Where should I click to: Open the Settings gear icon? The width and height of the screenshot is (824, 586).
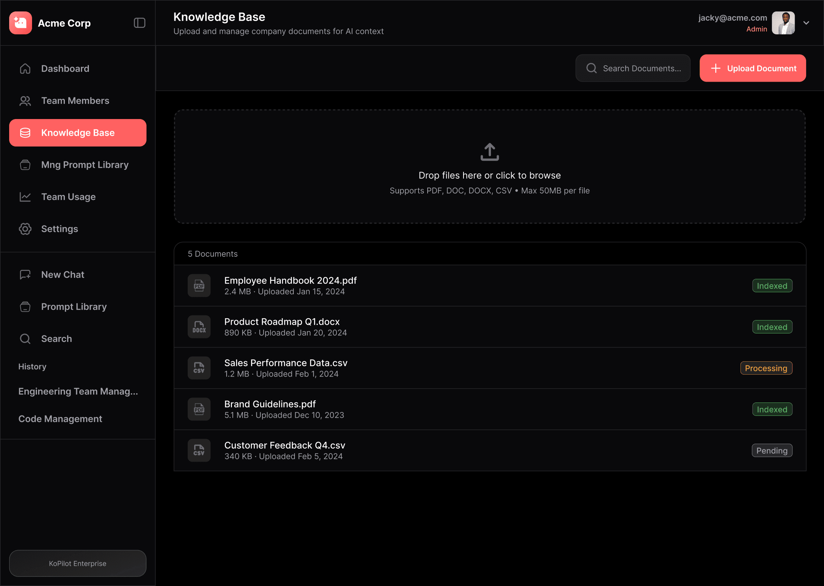coord(25,229)
